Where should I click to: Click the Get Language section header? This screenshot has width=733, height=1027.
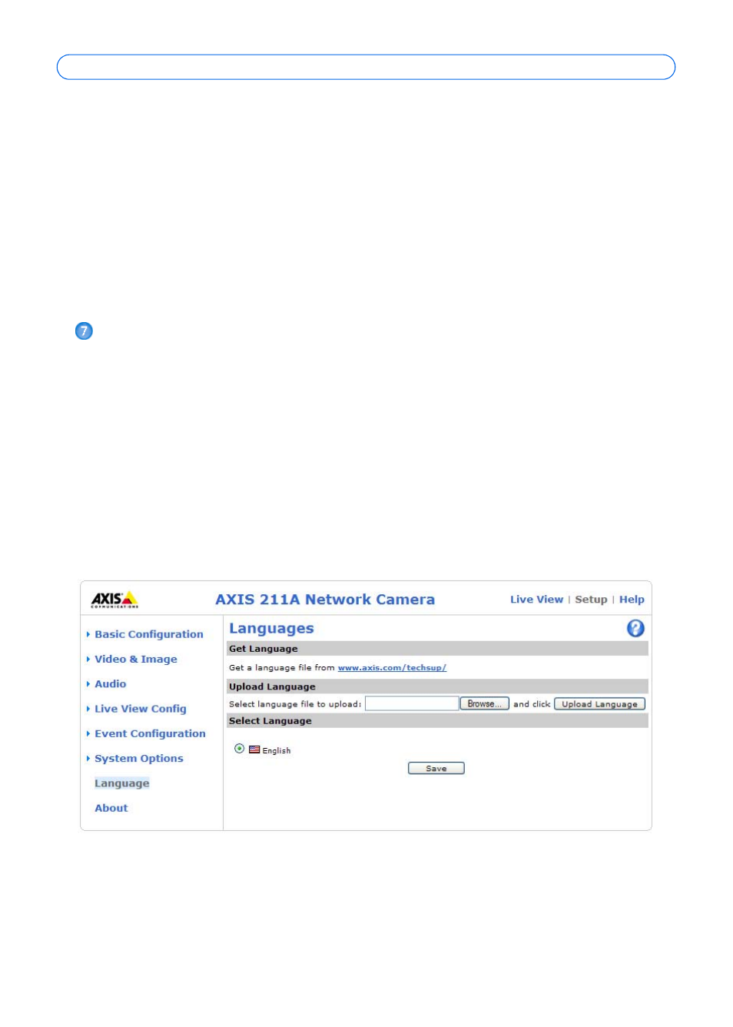click(x=437, y=649)
